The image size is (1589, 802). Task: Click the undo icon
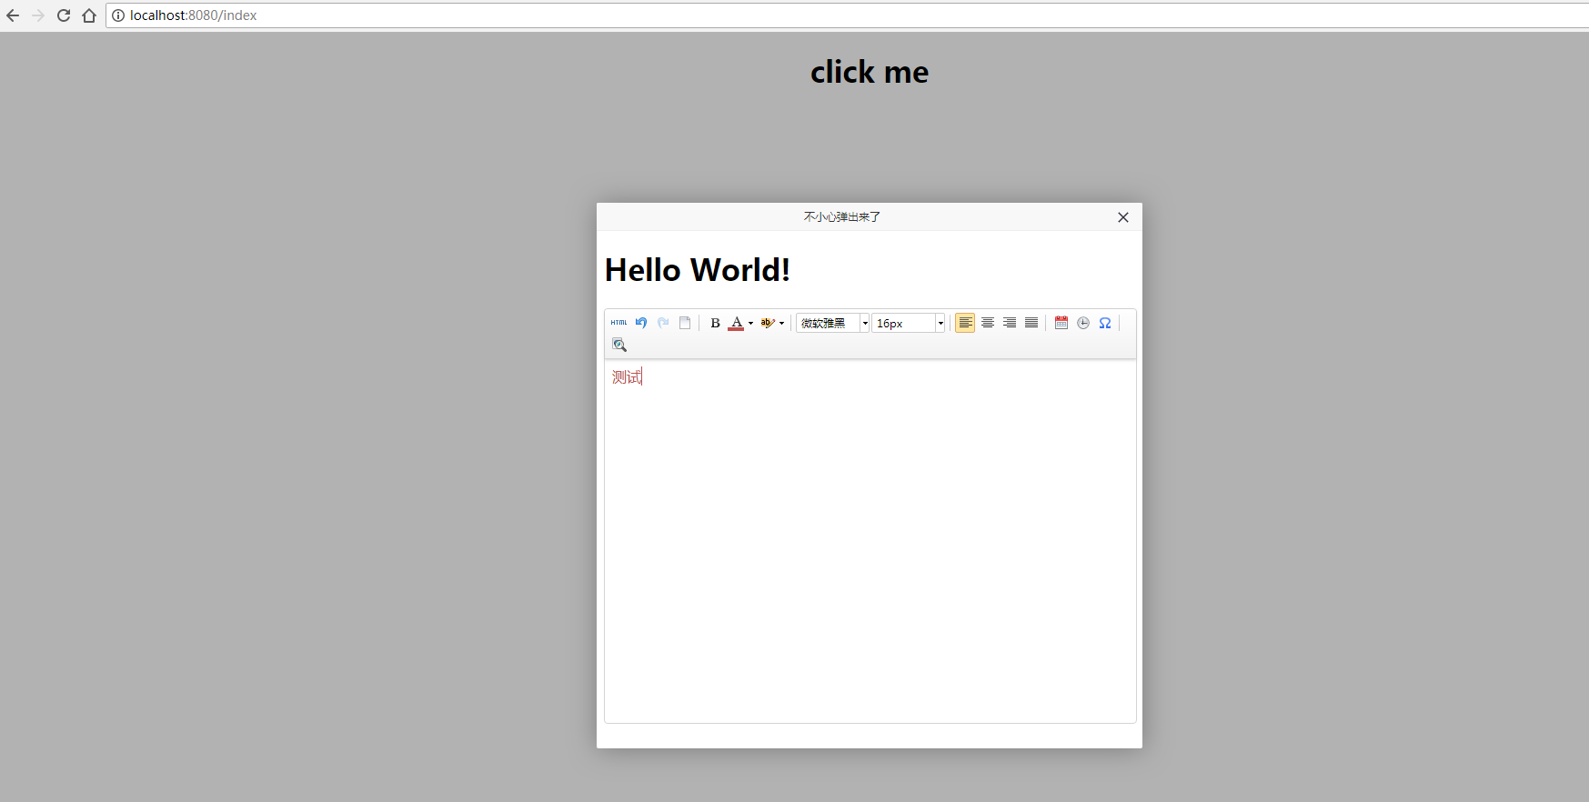tap(641, 323)
